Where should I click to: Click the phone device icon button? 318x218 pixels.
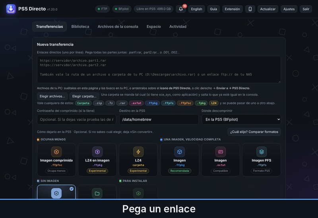click(x=250, y=9)
